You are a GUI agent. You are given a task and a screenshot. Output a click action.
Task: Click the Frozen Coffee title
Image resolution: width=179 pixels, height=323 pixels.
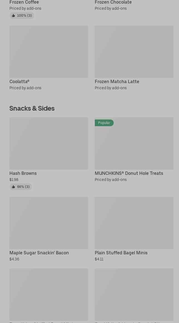[24, 2]
